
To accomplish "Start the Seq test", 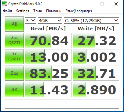I will point(14,73).
